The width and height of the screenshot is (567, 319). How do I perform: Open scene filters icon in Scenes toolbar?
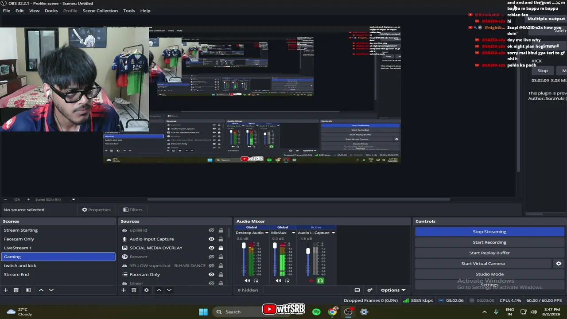coord(28,290)
